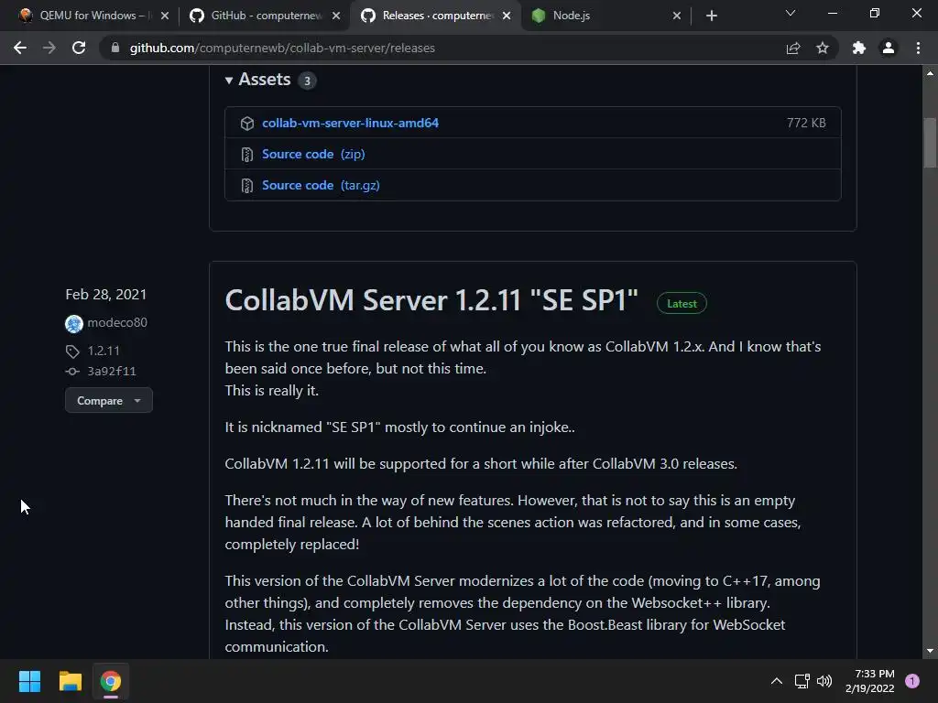Image resolution: width=938 pixels, height=703 pixels.
Task: Click the tag icon next to 1.2.11
Action: coord(72,351)
